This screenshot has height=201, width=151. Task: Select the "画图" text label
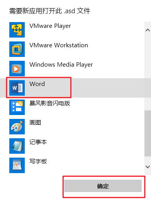[x=35, y=123]
